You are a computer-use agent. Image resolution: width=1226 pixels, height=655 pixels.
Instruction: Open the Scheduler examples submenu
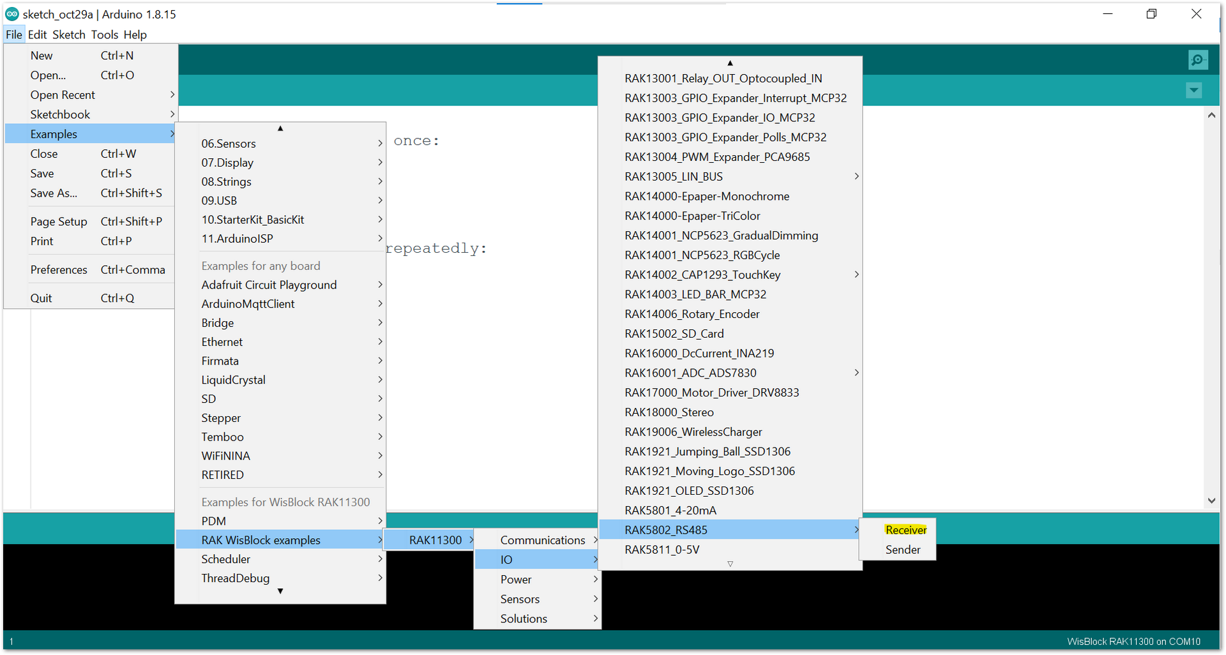pyautogui.click(x=280, y=559)
